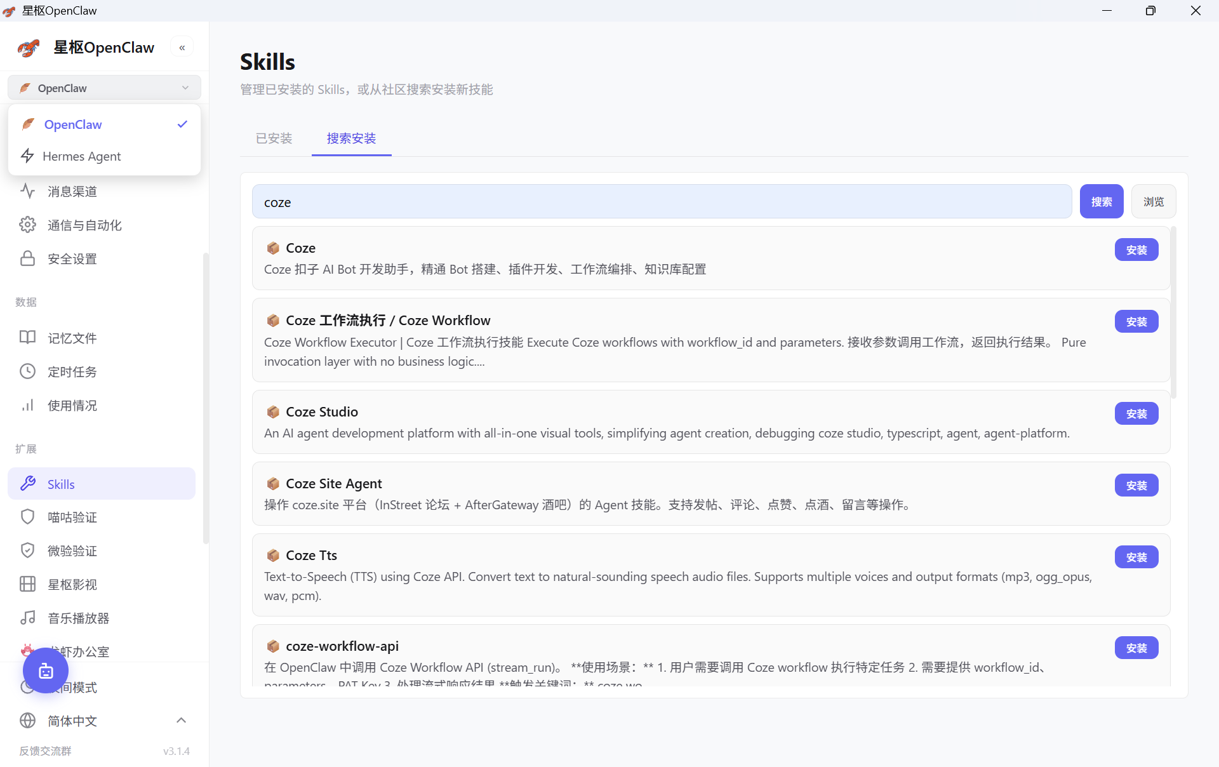Screen dimensions: 1219x767
Task: Install the Coze Studio skill
Action: click(x=1136, y=414)
